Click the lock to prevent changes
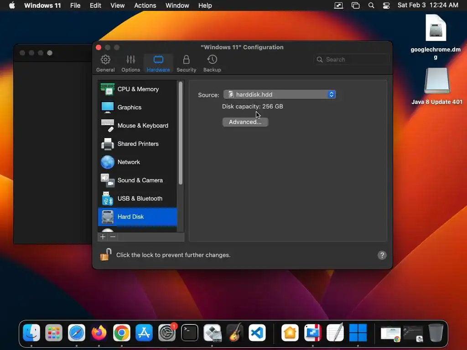Image resolution: width=467 pixels, height=350 pixels. [x=106, y=255]
